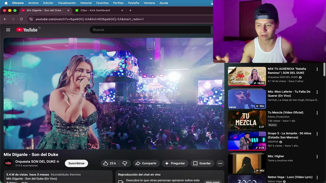Viewport: 326px width, 183px height.
Task: Open options for Neton Vega Loco
Action: [317, 177]
